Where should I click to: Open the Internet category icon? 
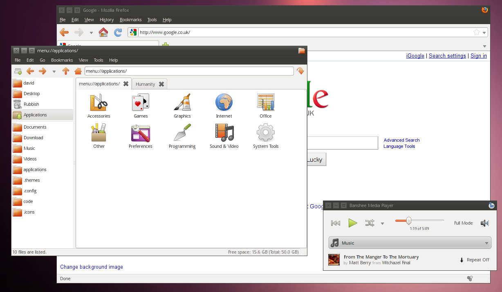tap(224, 102)
